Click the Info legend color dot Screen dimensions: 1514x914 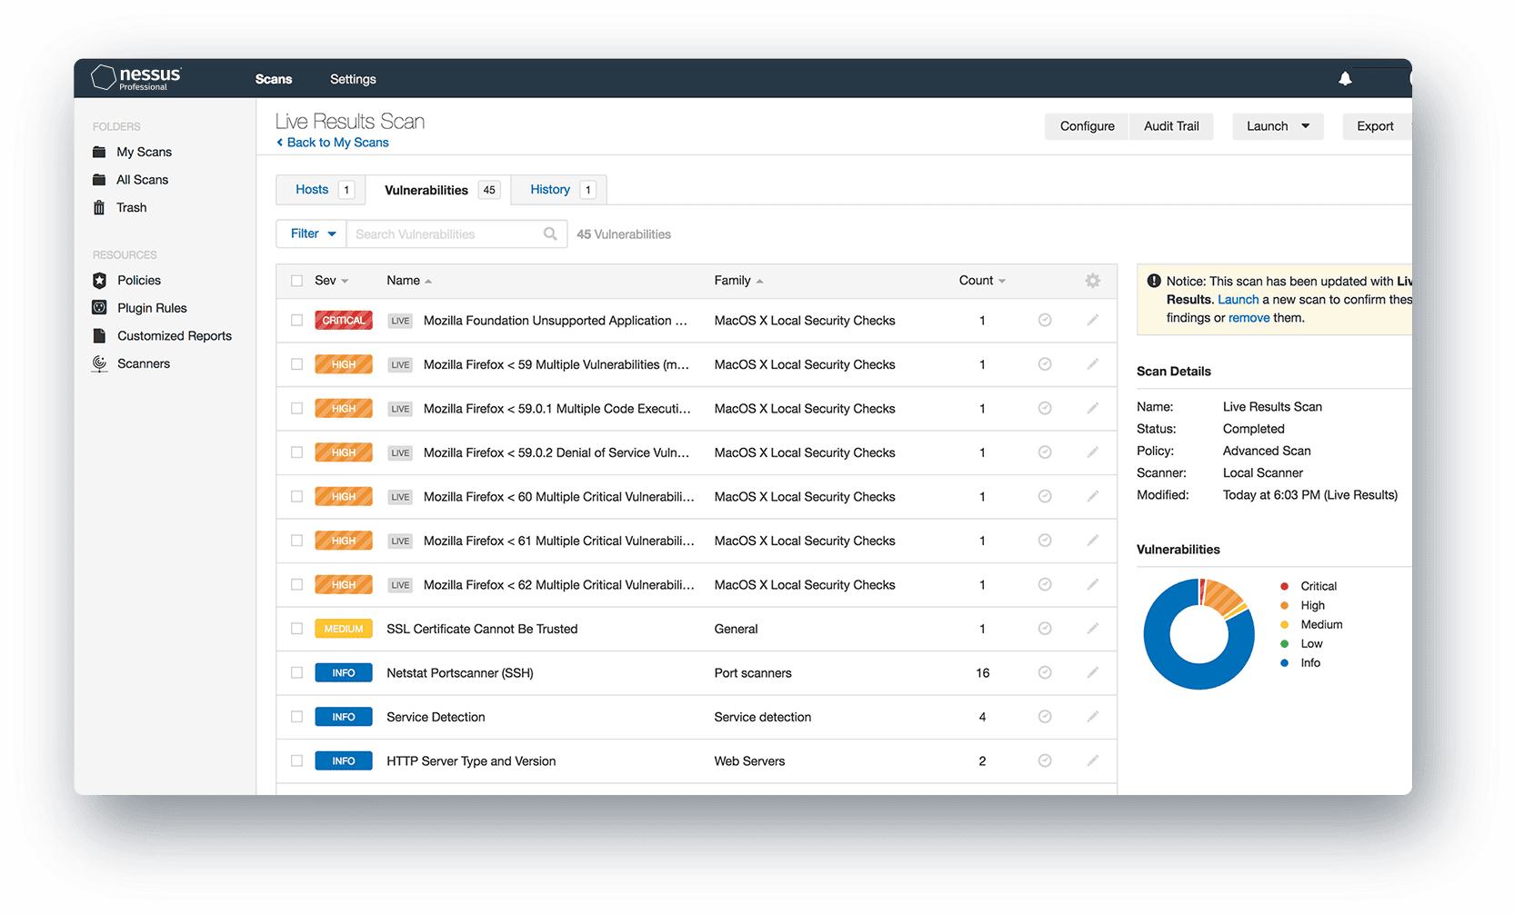(1284, 663)
